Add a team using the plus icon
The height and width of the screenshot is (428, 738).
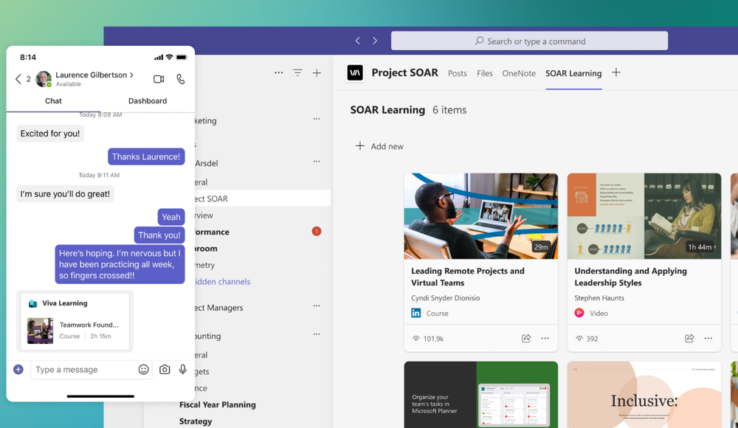tap(317, 73)
